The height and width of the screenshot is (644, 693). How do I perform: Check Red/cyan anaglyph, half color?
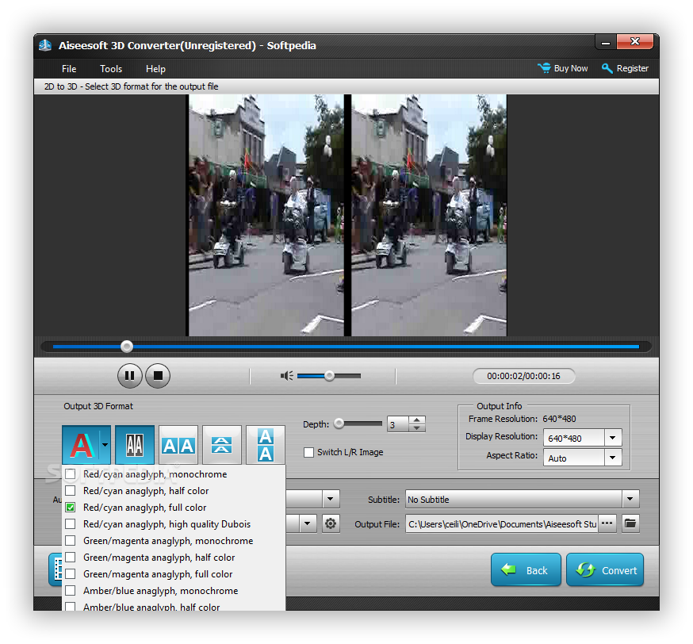tap(71, 491)
